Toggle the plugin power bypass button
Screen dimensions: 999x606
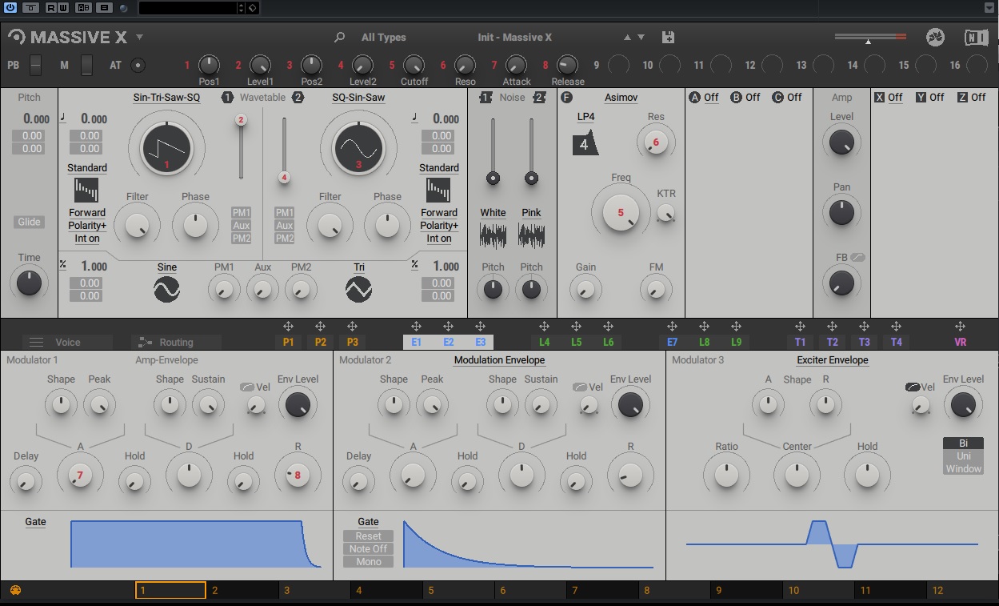coord(10,8)
